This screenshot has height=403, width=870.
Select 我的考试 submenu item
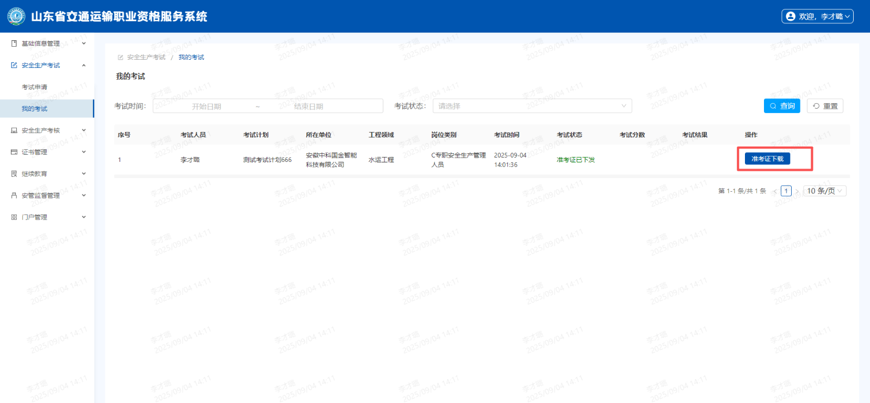(35, 109)
